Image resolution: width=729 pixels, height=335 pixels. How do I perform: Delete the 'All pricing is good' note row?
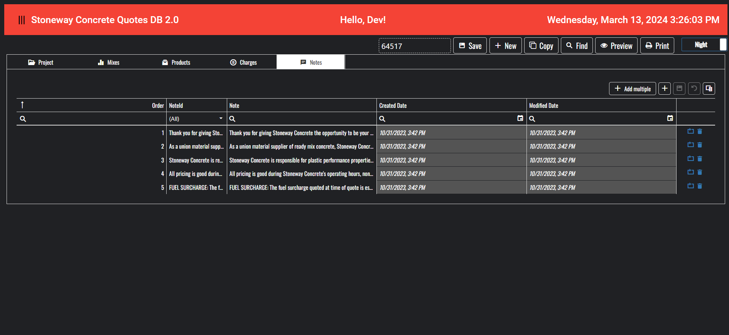click(700, 172)
